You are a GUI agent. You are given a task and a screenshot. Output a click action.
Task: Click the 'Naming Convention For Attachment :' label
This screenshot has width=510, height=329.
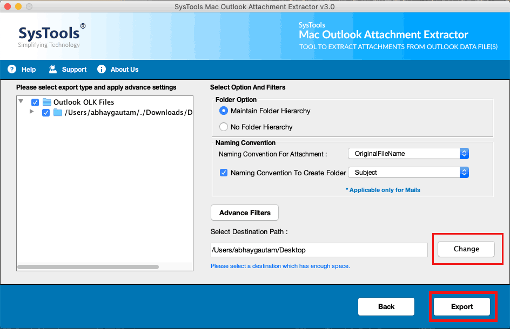click(x=273, y=154)
